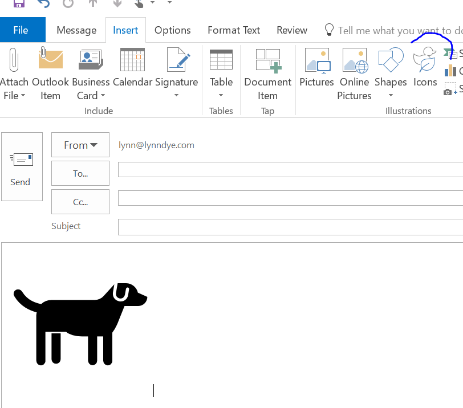Open the address book via To button
463x408 pixels.
(x=80, y=173)
